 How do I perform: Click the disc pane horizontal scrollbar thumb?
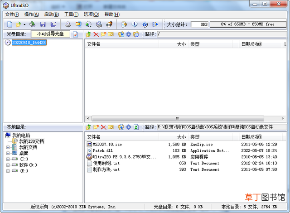178,118
